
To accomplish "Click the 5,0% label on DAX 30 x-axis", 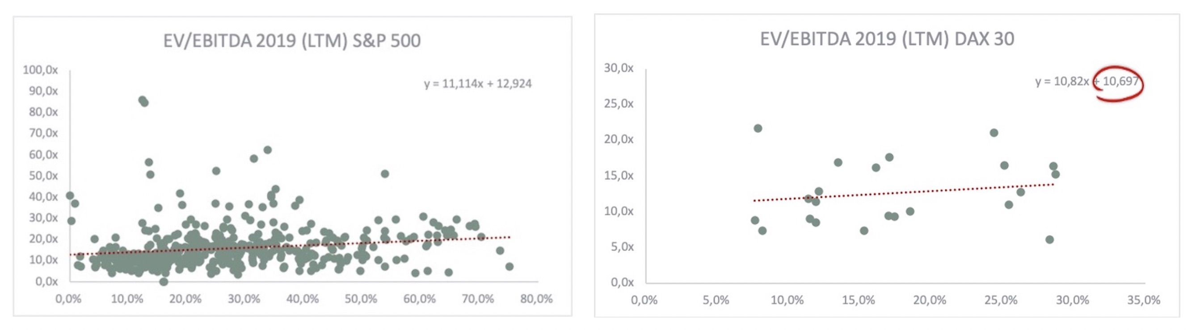I will pyautogui.click(x=716, y=300).
